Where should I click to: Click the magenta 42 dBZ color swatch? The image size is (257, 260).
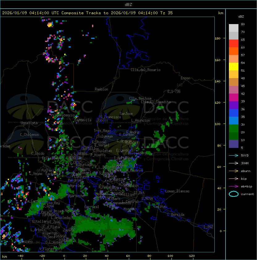click(x=234, y=98)
